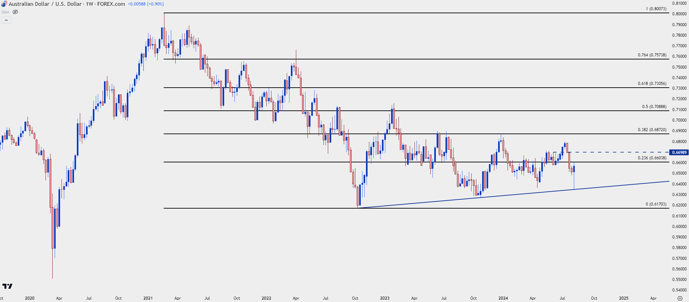Image resolution: width=689 pixels, height=302 pixels.
Task: Click the AUD/USD flag pair icon
Action: [4, 4]
